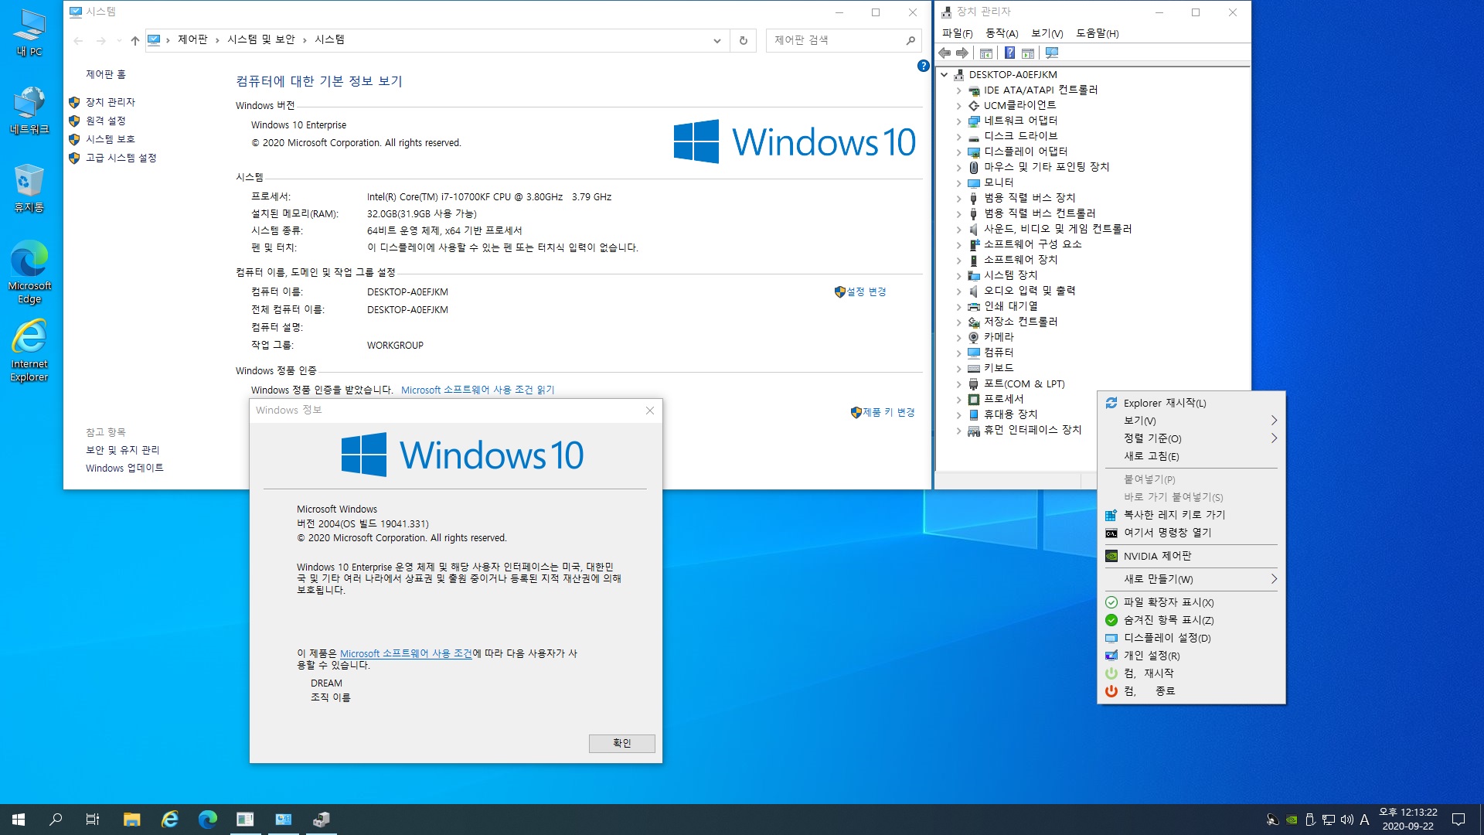Viewport: 1484px width, 835px height.
Task: Open Windows 업데이트 link
Action: (x=124, y=468)
